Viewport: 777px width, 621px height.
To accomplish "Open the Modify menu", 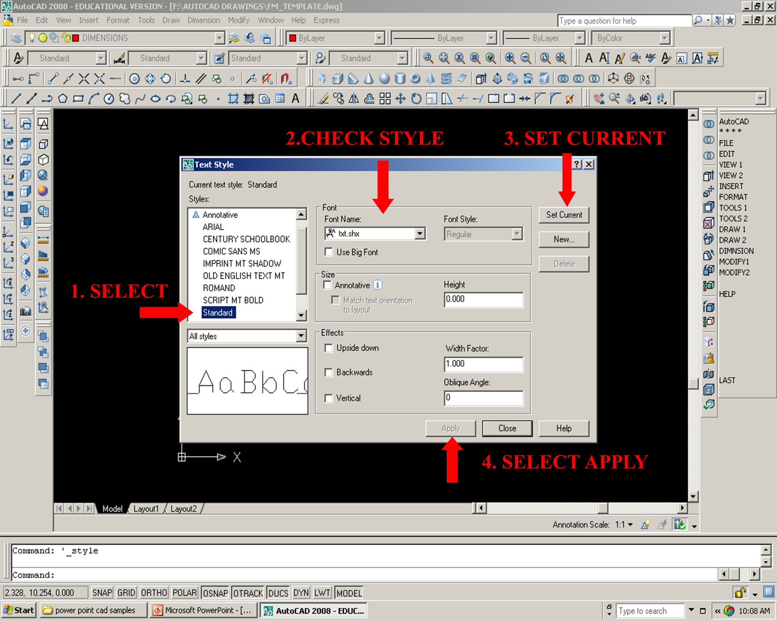I will [x=239, y=20].
